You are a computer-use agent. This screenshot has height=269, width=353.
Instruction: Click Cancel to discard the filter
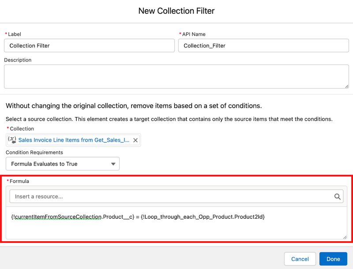click(x=300, y=259)
